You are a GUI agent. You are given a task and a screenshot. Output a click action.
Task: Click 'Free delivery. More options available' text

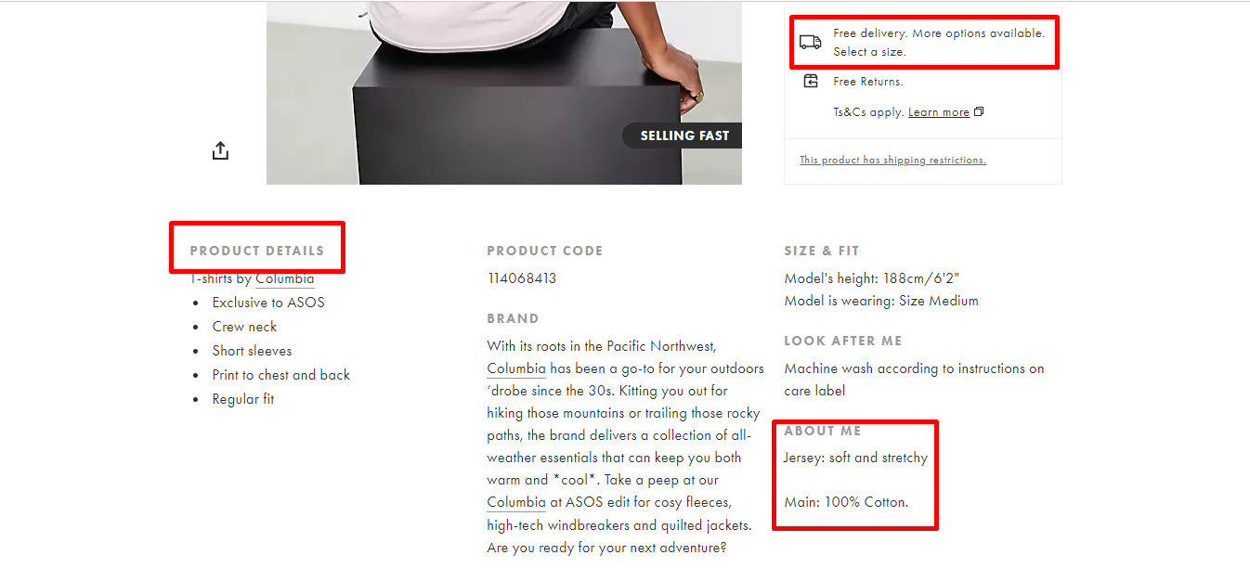click(x=939, y=32)
